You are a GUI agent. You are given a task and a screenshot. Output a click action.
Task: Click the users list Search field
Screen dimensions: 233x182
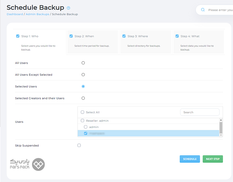200,112
